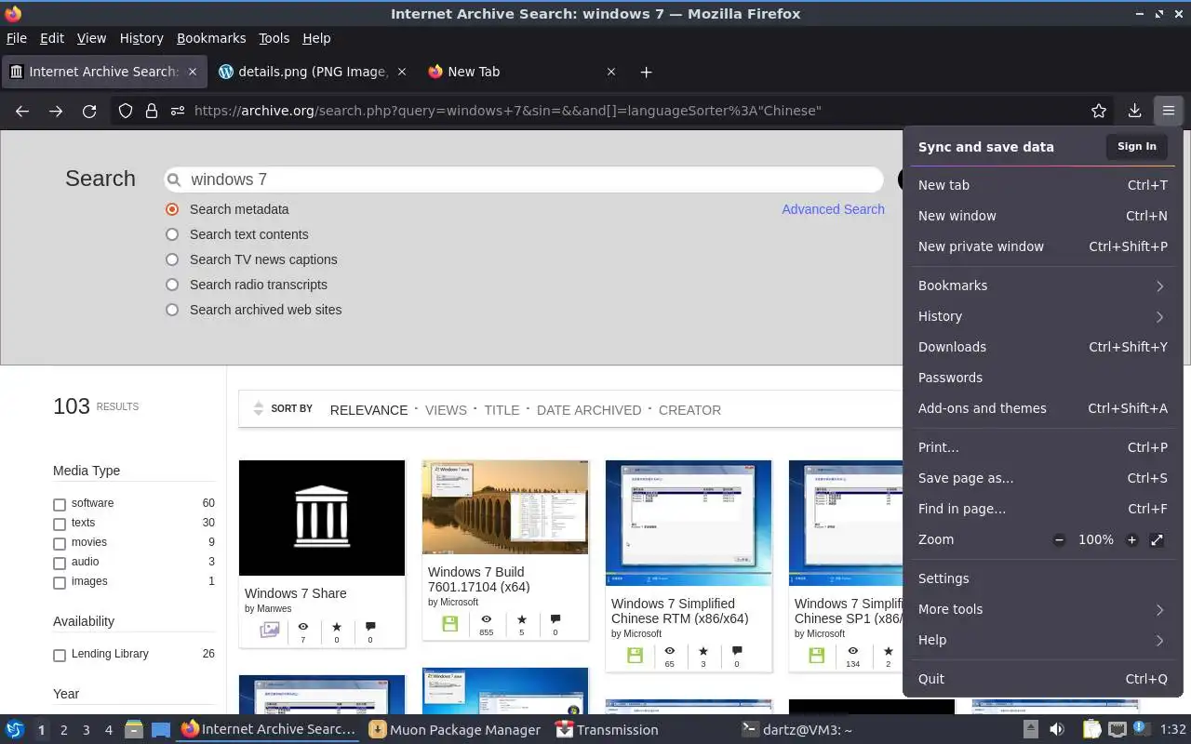This screenshot has height=744, width=1191.
Task: Click image media-type icon under Windows 7 Share
Action: [269, 630]
